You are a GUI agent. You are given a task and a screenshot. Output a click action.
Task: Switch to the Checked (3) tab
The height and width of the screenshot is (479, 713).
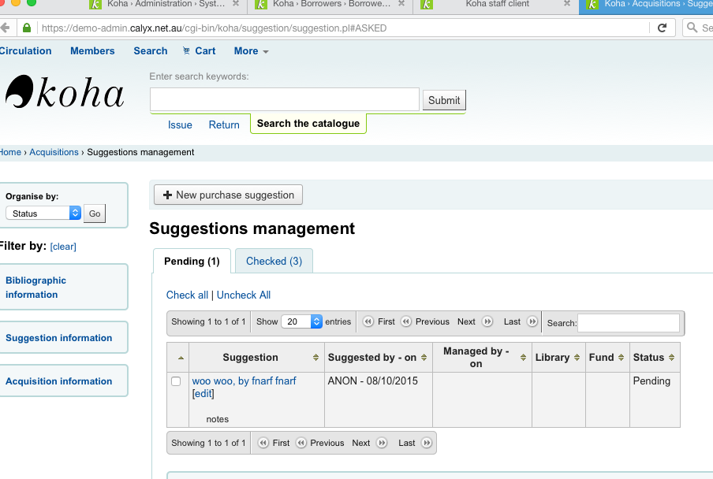pos(274,261)
